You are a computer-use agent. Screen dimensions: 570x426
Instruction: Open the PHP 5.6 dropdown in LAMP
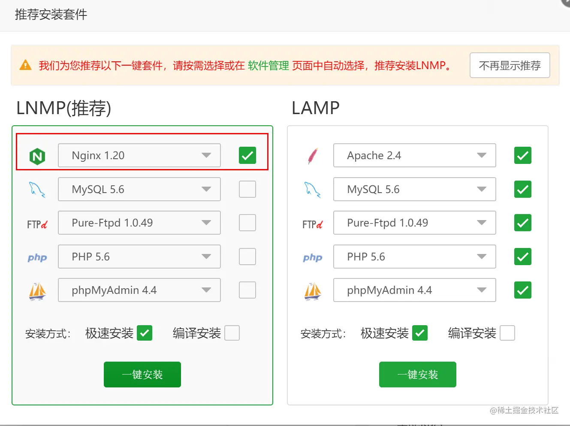(415, 257)
